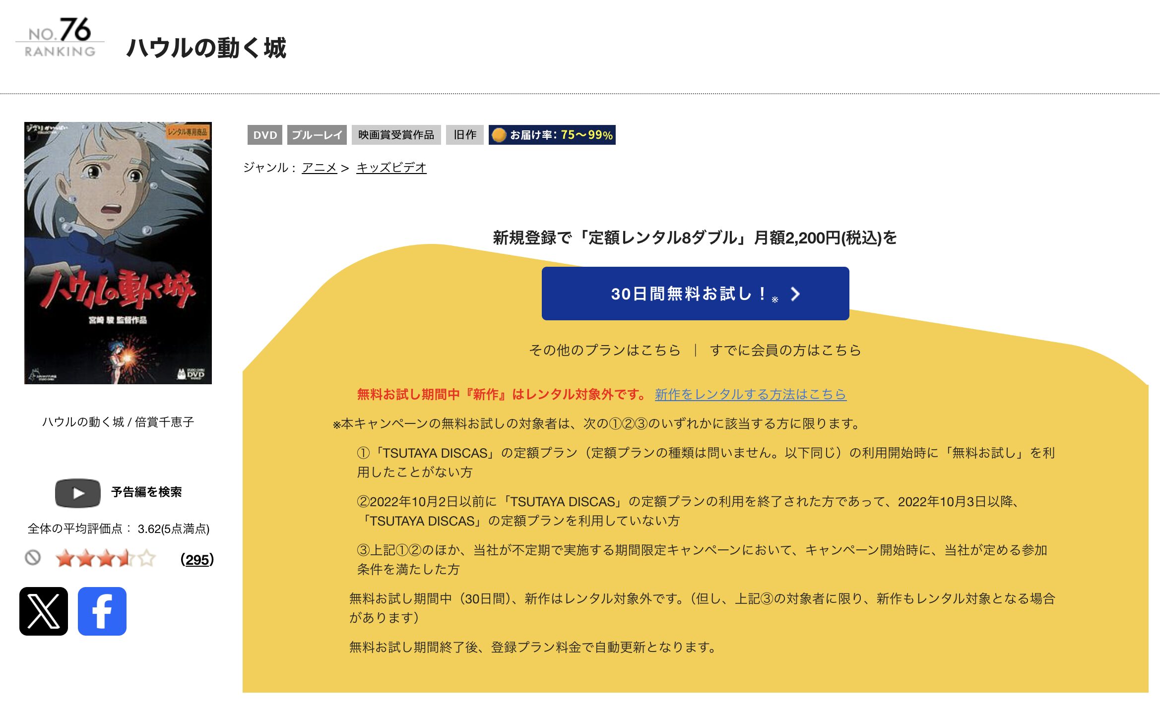Click その他のプランはこちら
The height and width of the screenshot is (711, 1160).
coord(605,350)
